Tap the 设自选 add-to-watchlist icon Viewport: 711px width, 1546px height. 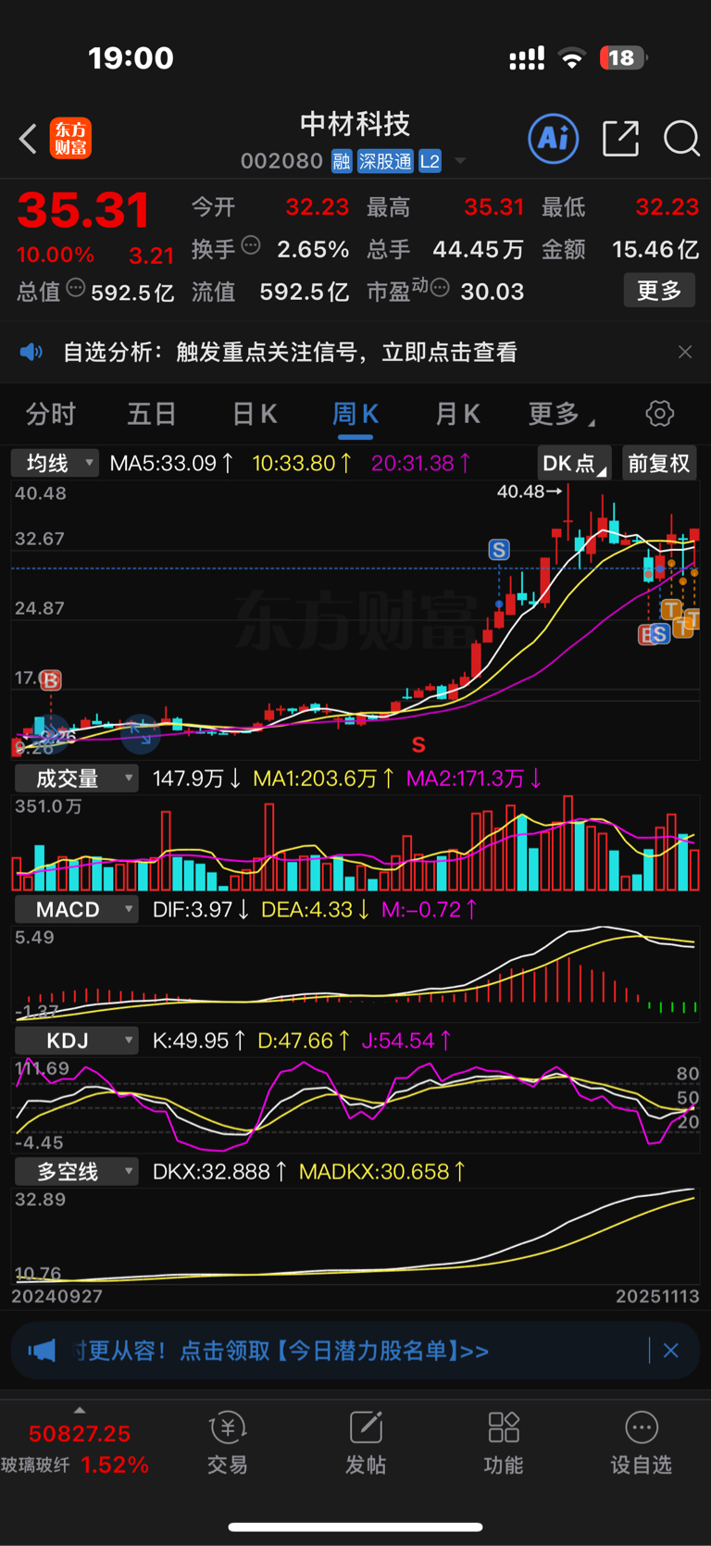(x=642, y=1428)
